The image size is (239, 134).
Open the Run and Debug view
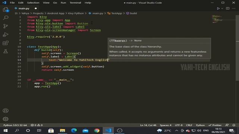click(x=6, y=35)
